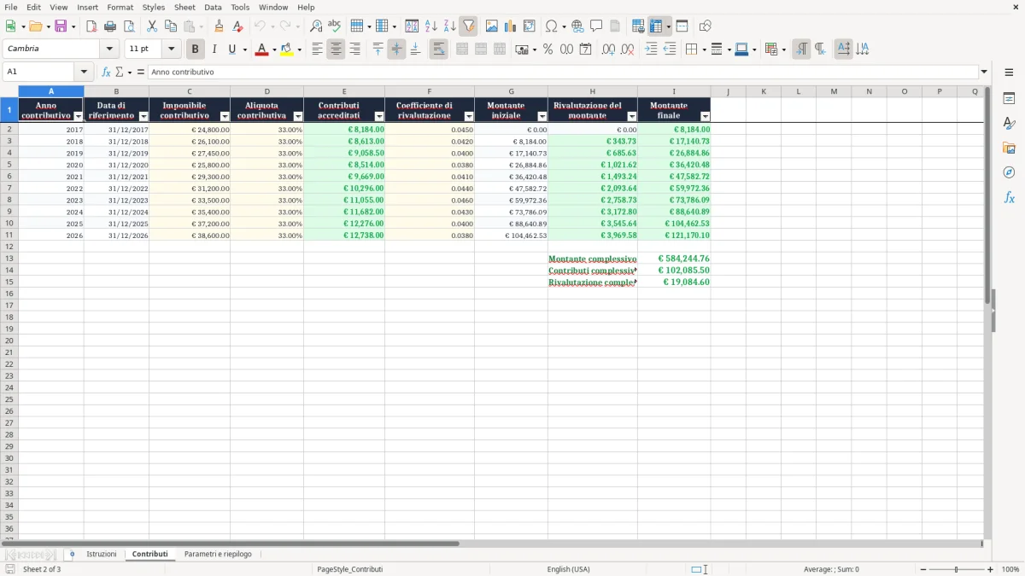Screen dimensions: 1025x576
Task: Open the Function Wizard next to Name Box
Action: point(107,73)
